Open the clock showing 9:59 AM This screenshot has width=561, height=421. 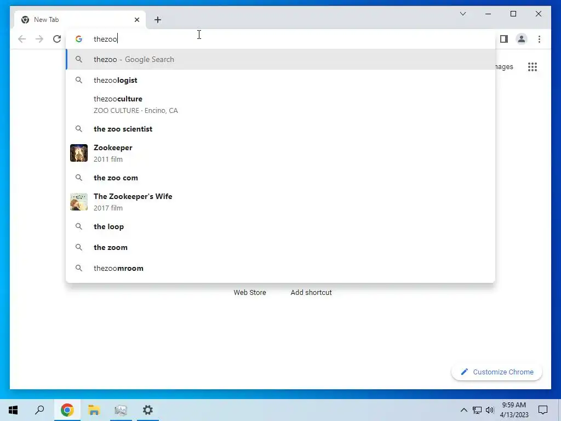pyautogui.click(x=514, y=410)
